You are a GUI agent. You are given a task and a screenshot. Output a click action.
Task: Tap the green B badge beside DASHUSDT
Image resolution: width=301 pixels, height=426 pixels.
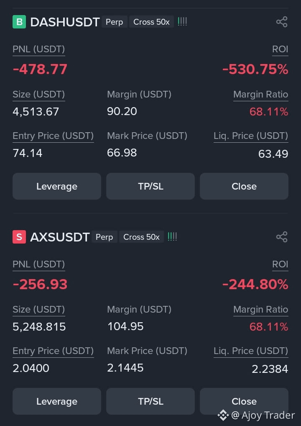[19, 22]
